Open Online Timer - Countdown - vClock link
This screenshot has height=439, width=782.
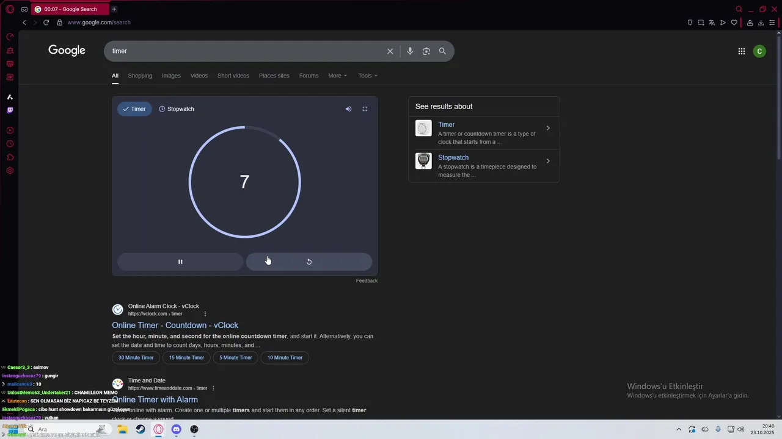(x=175, y=326)
